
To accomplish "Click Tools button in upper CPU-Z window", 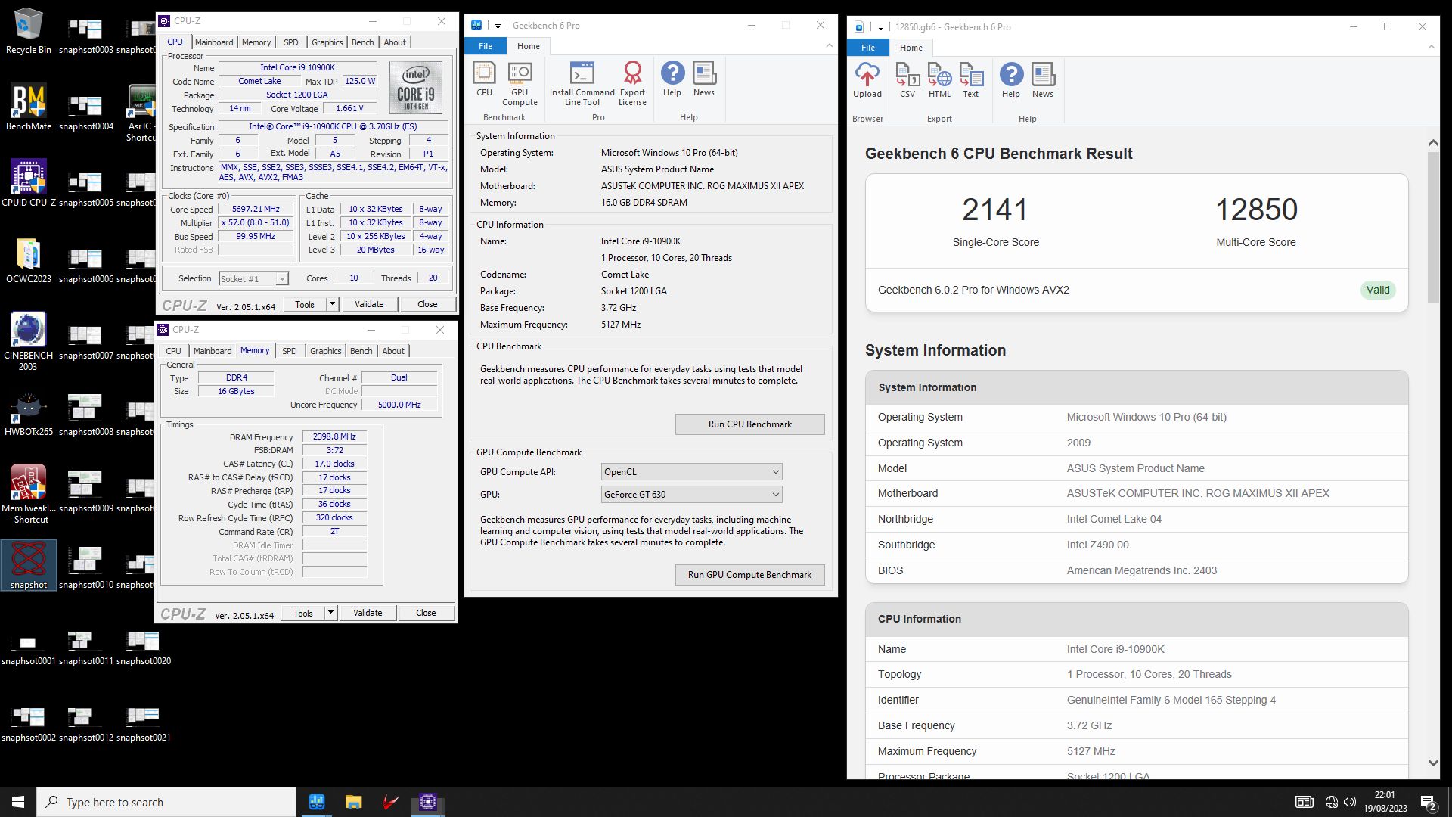I will click(x=305, y=304).
